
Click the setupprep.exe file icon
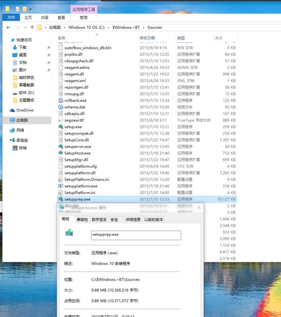coord(60,199)
